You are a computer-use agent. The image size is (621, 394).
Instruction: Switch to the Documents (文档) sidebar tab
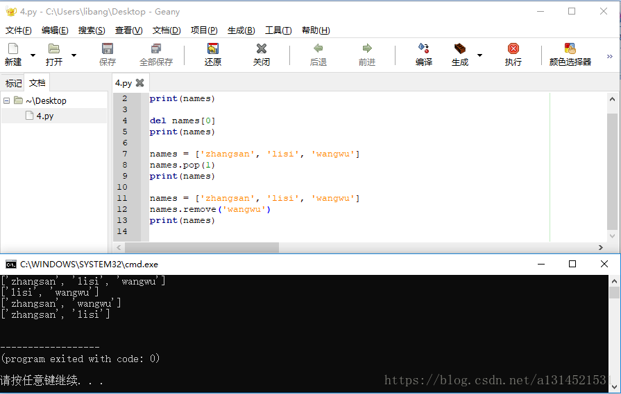(37, 82)
